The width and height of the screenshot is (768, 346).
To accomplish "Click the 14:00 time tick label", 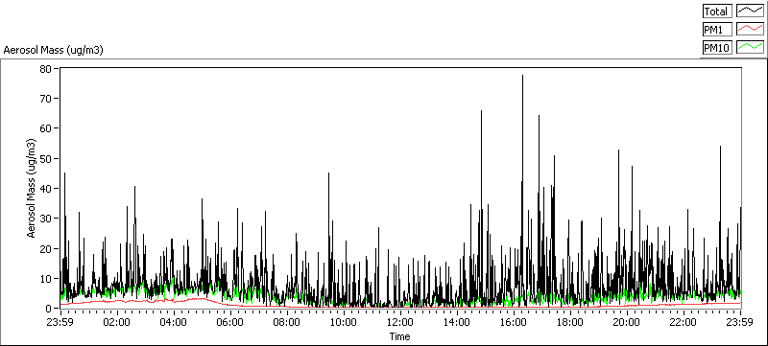I will [457, 322].
